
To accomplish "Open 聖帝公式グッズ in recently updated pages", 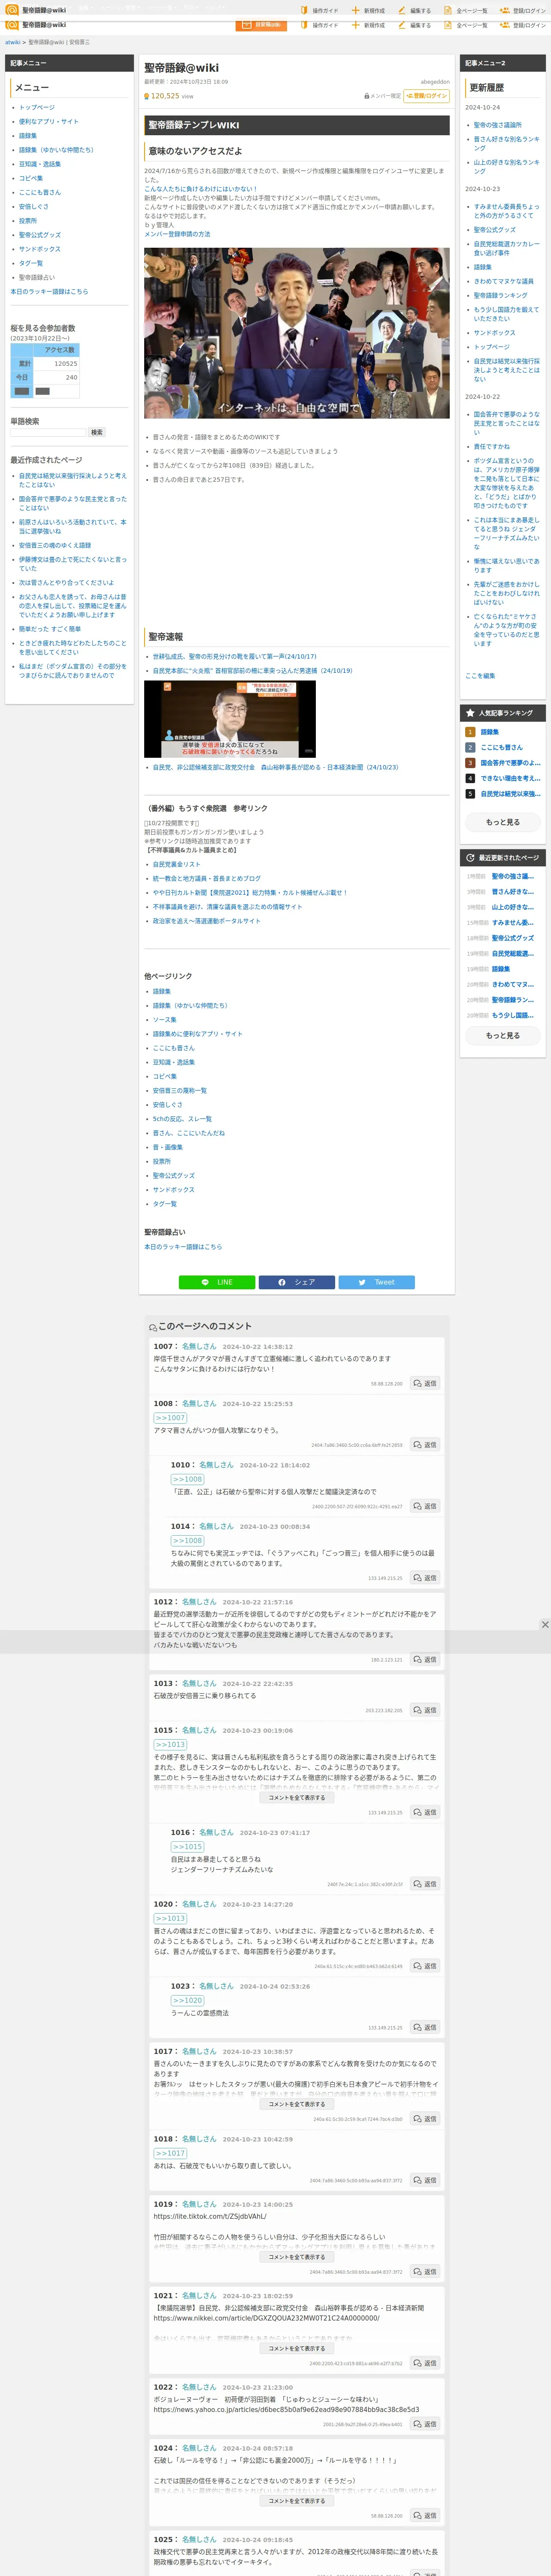I will click(513, 938).
